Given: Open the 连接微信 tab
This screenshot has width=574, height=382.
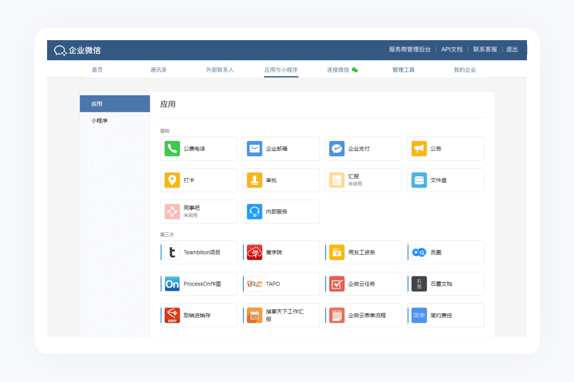Looking at the screenshot, I should coord(338,69).
